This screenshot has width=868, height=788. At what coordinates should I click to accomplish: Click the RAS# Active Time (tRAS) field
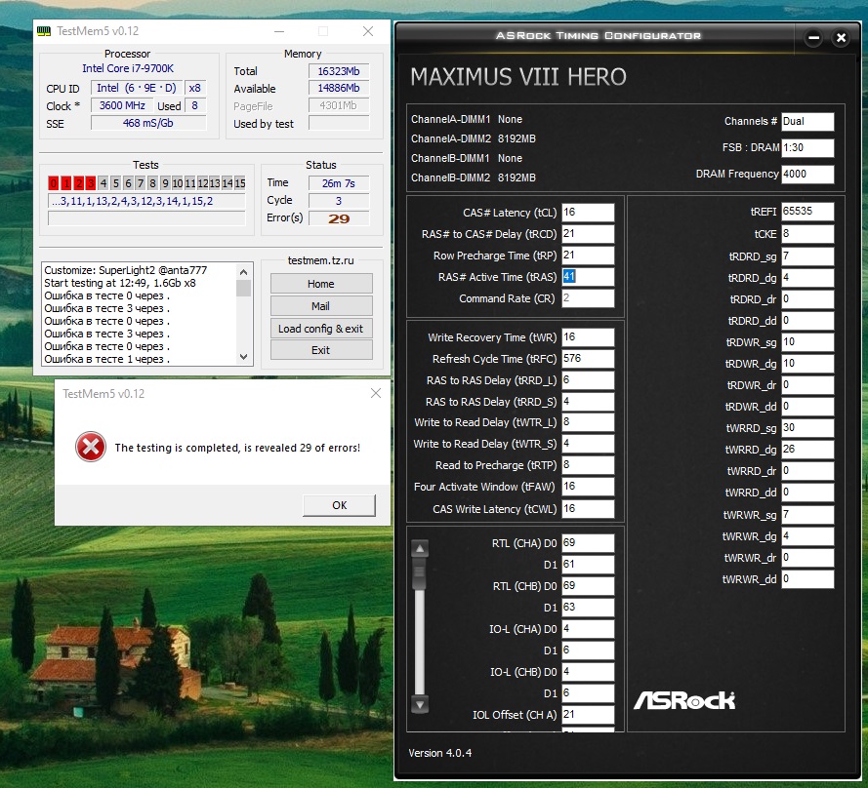(588, 277)
